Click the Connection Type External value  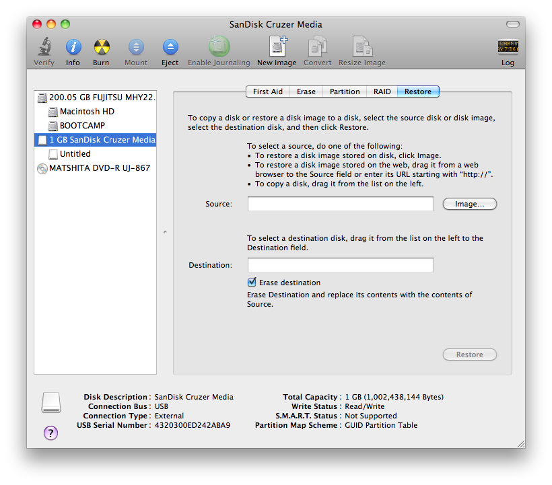click(x=169, y=416)
